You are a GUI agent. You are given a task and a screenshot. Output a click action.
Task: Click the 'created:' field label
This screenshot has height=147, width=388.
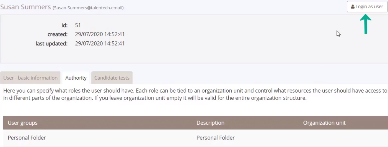pos(58,35)
